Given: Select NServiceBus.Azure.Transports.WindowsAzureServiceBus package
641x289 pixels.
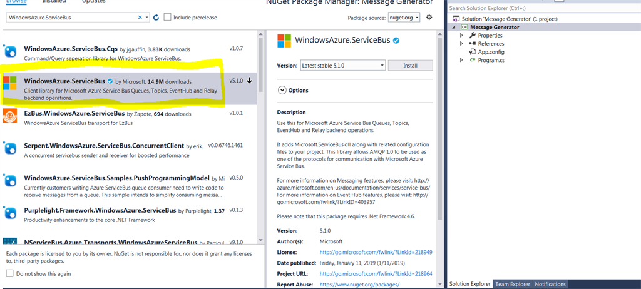Looking at the screenshot, I should click(x=129, y=241).
